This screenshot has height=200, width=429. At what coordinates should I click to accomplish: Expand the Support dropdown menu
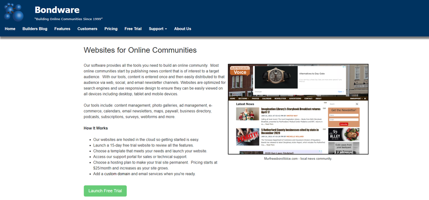(158, 29)
